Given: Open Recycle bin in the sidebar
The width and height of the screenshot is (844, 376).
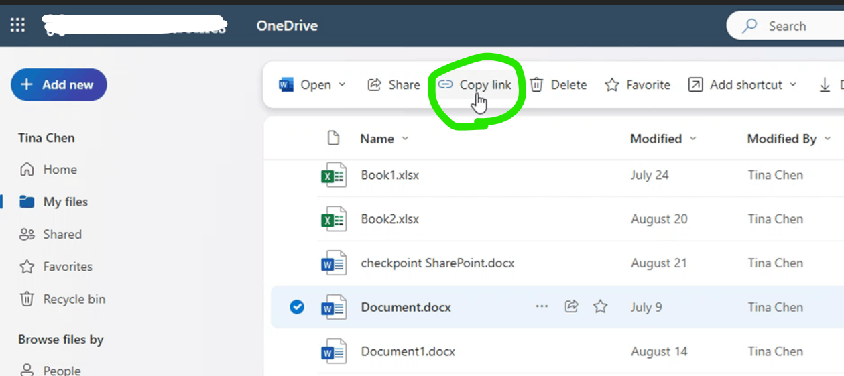Looking at the screenshot, I should click(62, 299).
